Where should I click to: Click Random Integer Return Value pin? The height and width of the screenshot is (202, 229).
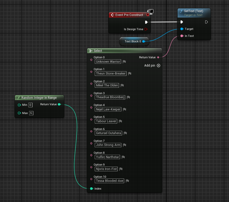click(x=59, y=104)
